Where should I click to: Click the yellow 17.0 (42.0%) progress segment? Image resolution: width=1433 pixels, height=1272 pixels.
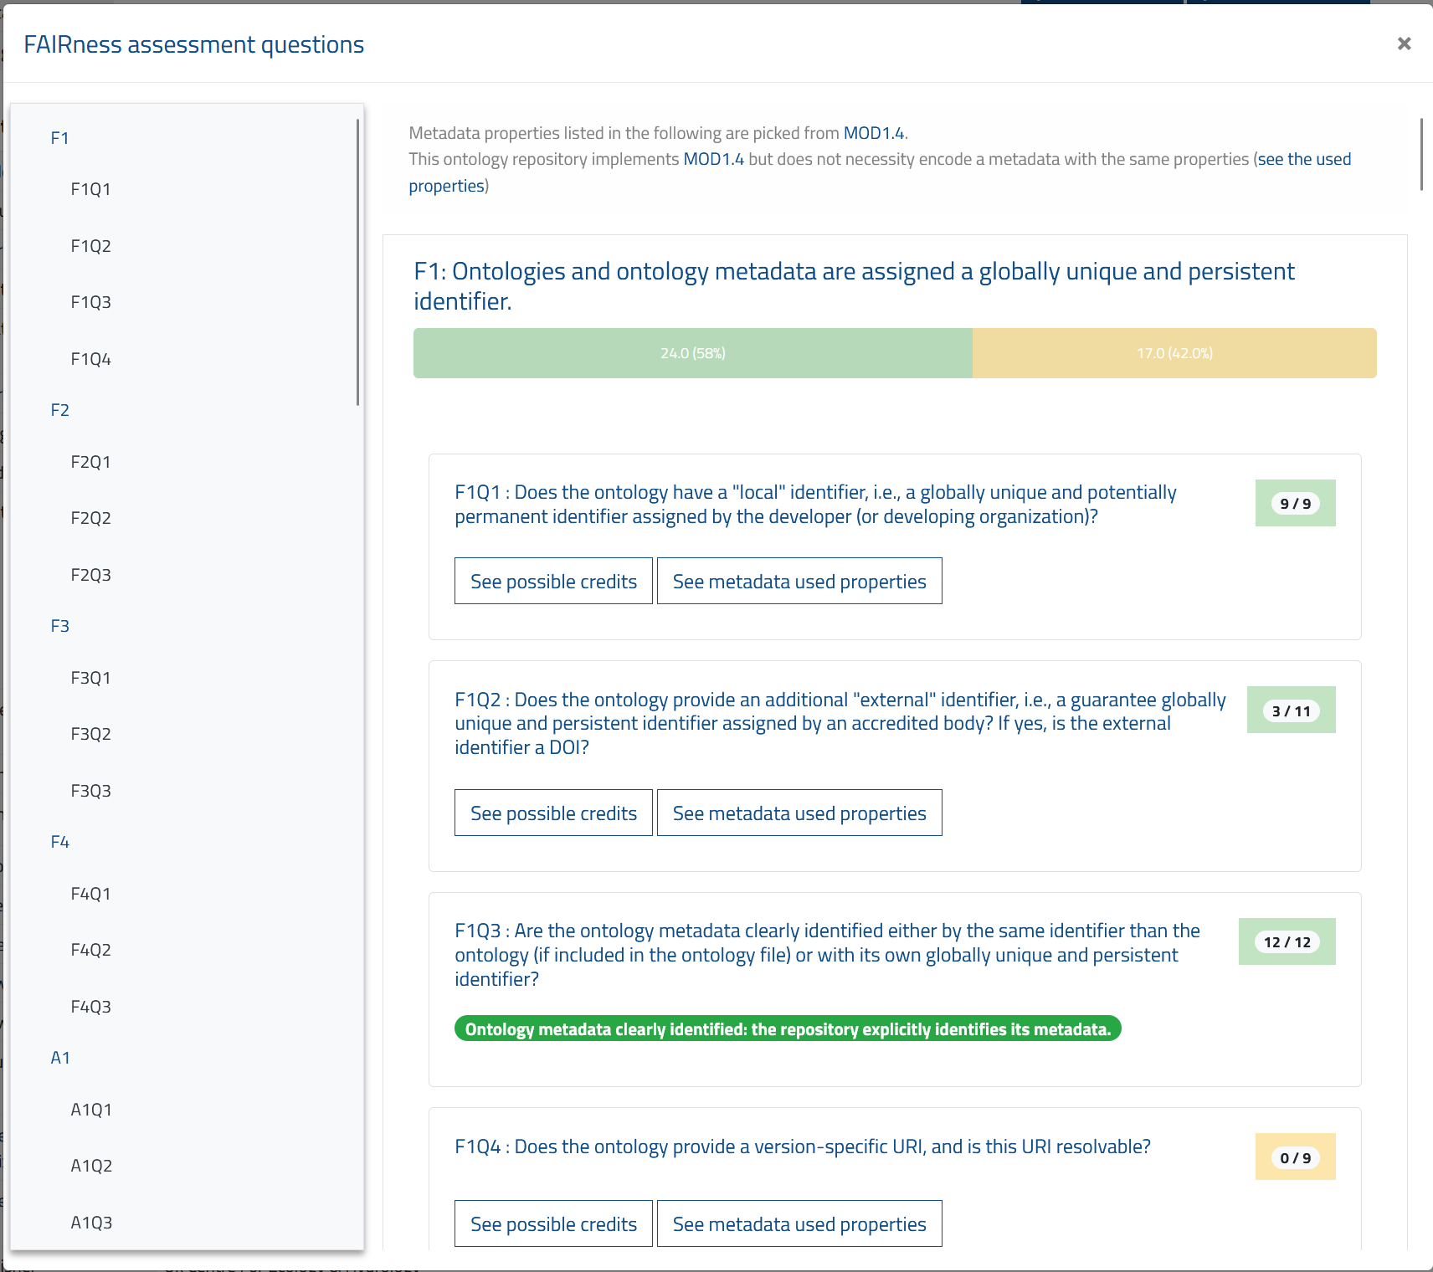coord(1174,353)
